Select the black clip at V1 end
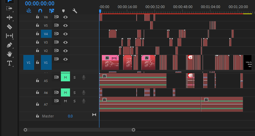Screen dimensions: 255x136 248,62
